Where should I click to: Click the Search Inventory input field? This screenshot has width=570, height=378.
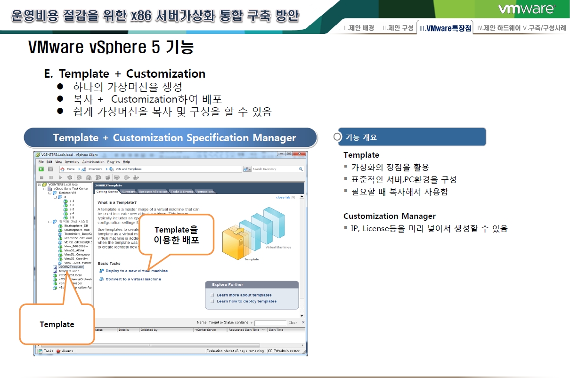[x=275, y=169]
